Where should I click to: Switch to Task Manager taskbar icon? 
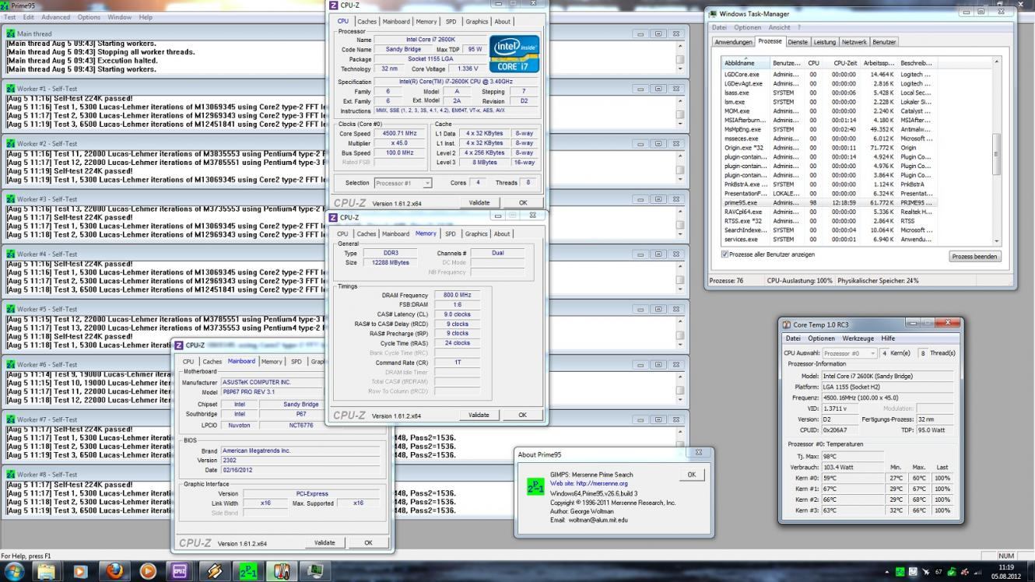[315, 571]
